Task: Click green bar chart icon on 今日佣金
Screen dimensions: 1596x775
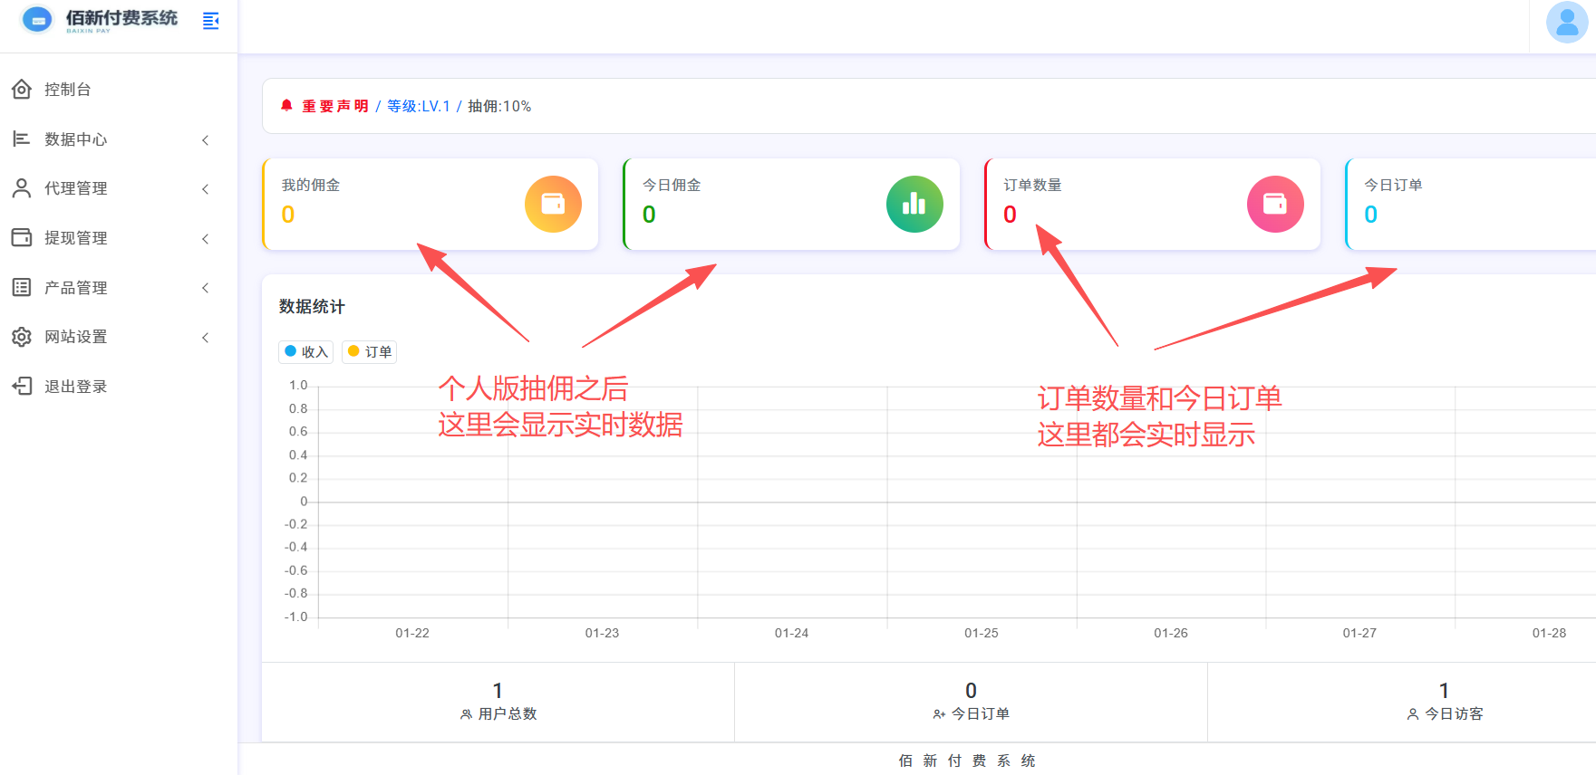Action: pos(914,204)
